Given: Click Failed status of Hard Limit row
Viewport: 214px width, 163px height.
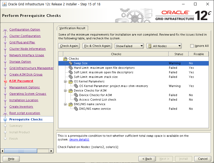Looking at the screenshot, I should pyautogui.click(x=173, y=68).
